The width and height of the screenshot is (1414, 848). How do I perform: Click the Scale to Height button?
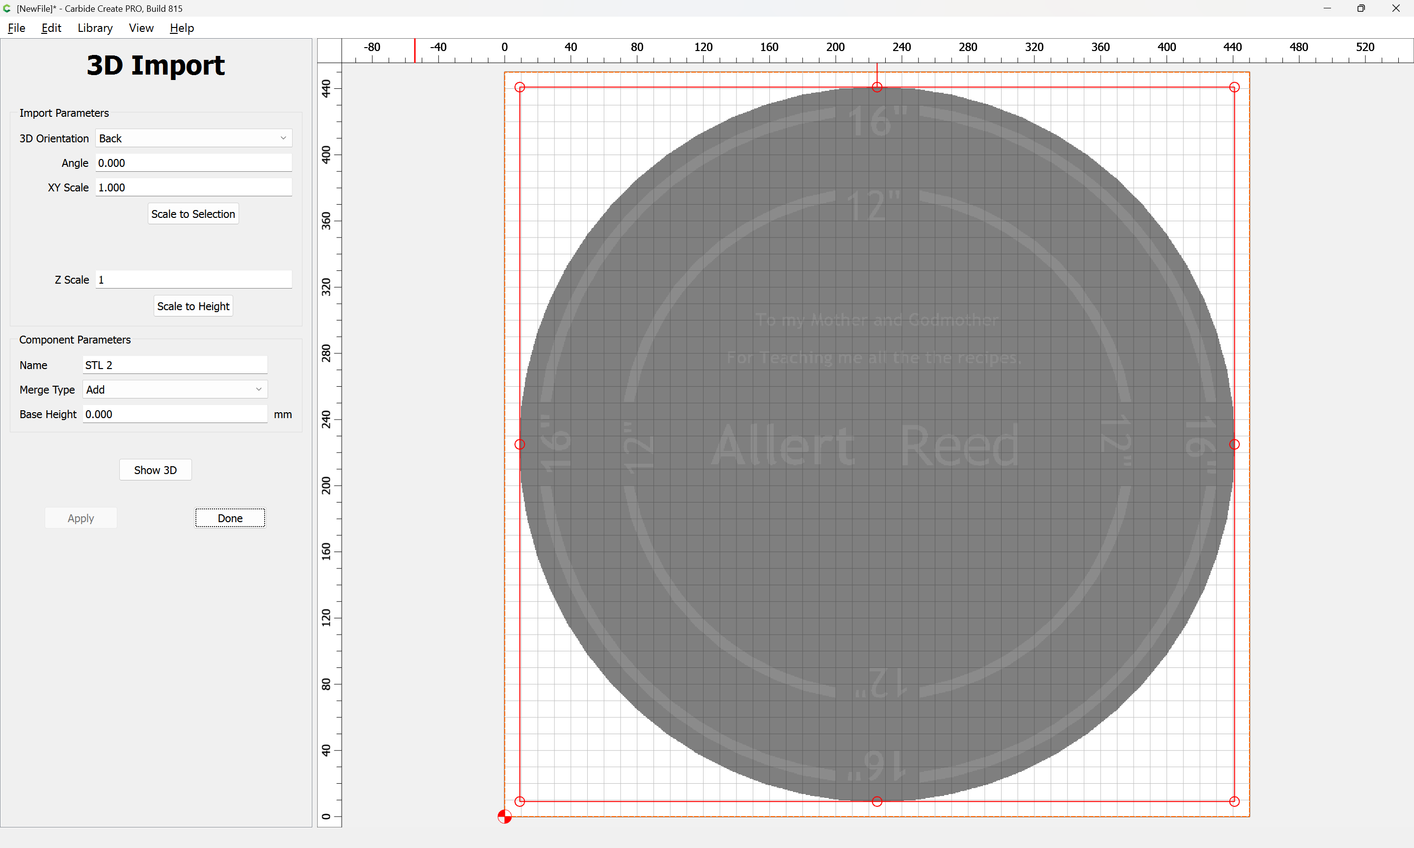coord(193,306)
